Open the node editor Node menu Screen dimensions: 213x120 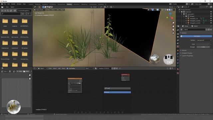[x=64, y=68]
